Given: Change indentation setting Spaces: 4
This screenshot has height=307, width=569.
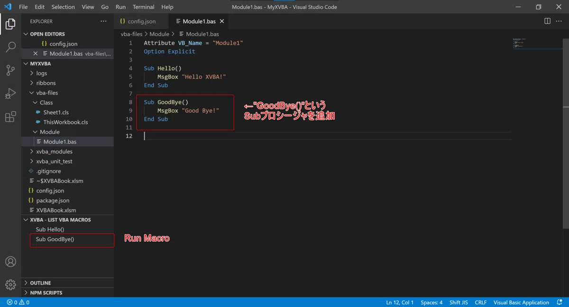Looking at the screenshot, I should coord(431,302).
